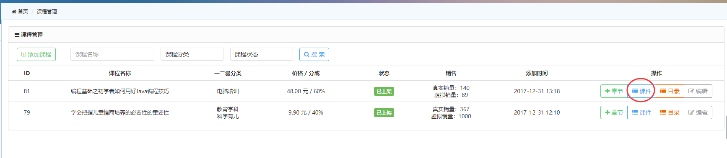
Task: Click category cell 电脑培训
Action: 228,91
